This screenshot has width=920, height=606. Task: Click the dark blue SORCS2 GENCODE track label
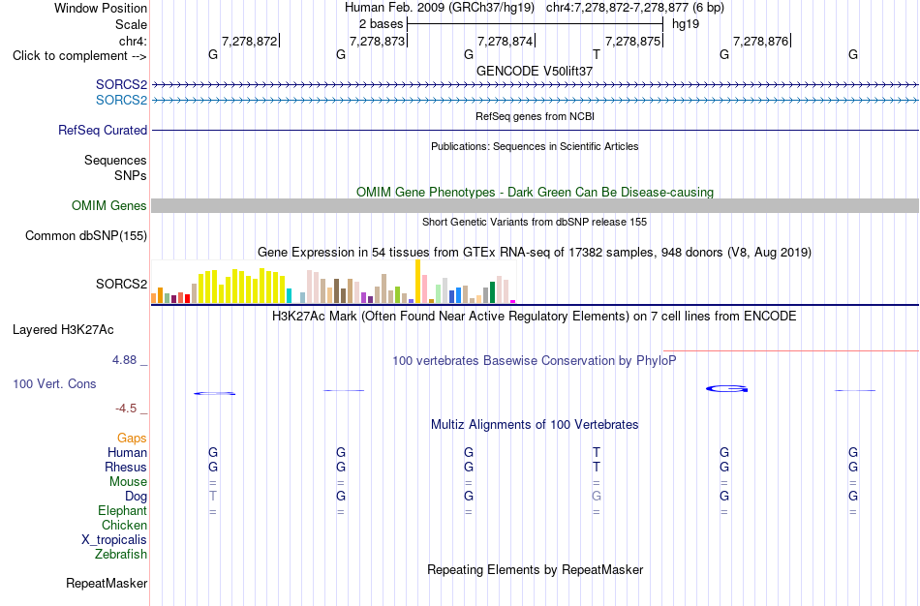point(121,85)
